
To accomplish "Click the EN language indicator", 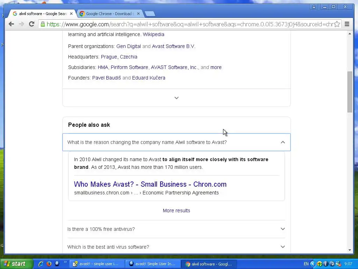I will [x=306, y=264].
